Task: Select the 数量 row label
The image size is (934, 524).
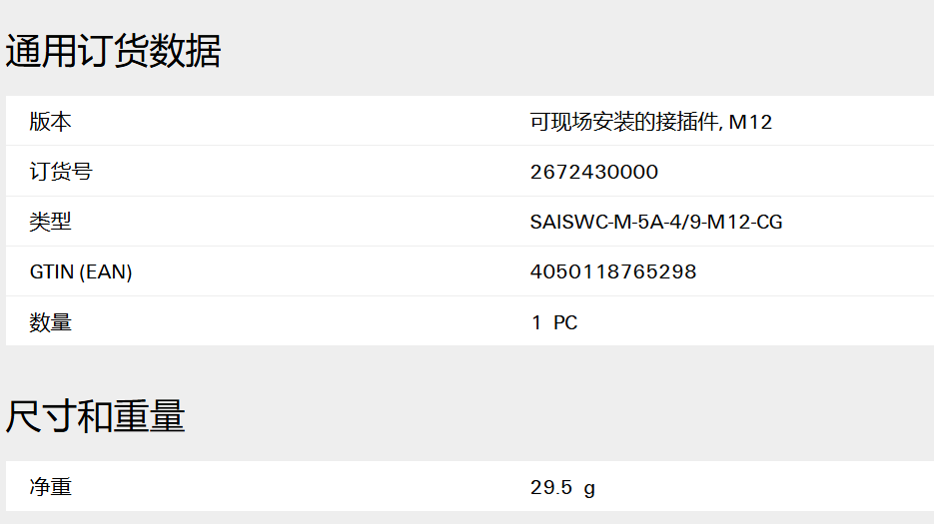Action: click(x=51, y=322)
